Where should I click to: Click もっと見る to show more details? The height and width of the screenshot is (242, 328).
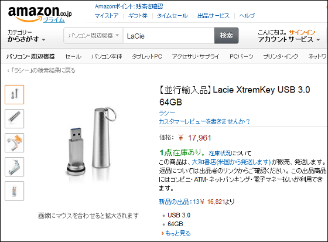pyautogui.click(x=176, y=233)
